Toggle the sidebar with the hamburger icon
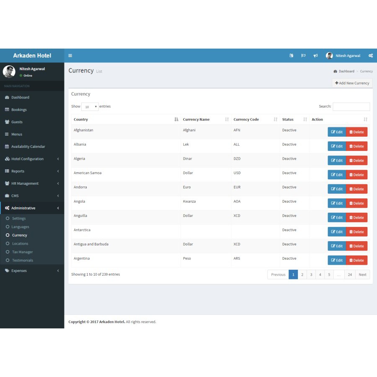Screen dimensions: 377x377 point(70,56)
